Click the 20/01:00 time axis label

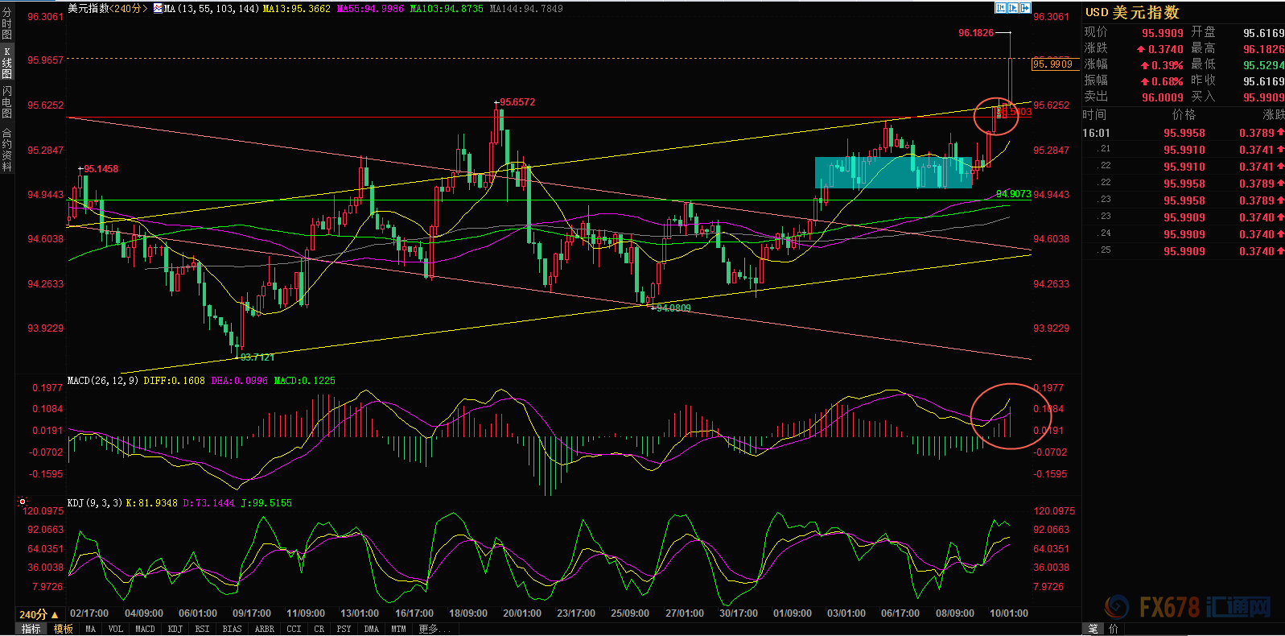point(521,613)
